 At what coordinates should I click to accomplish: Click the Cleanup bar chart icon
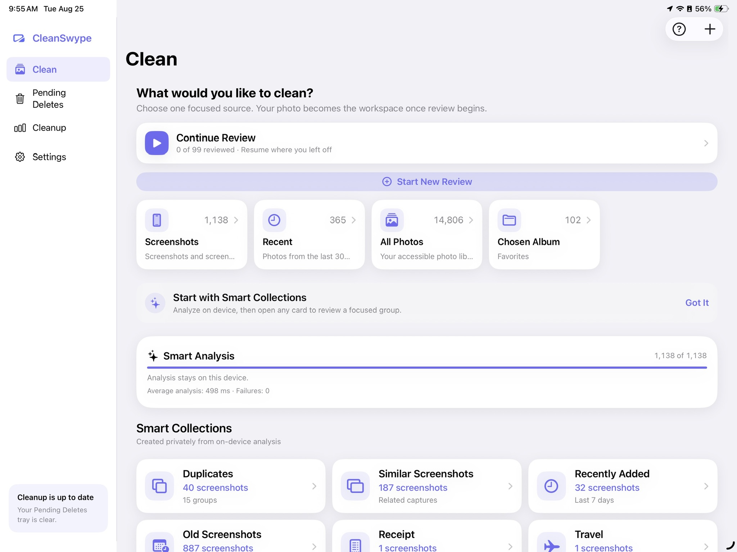click(x=20, y=128)
